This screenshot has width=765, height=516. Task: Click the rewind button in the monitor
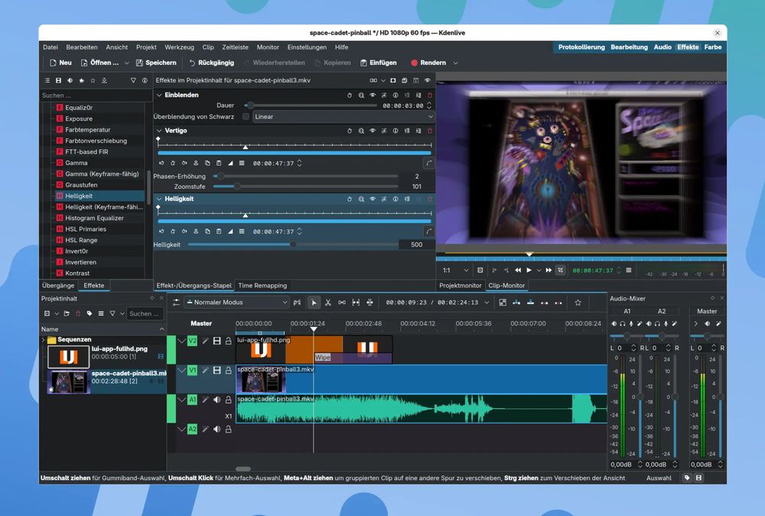(x=518, y=270)
